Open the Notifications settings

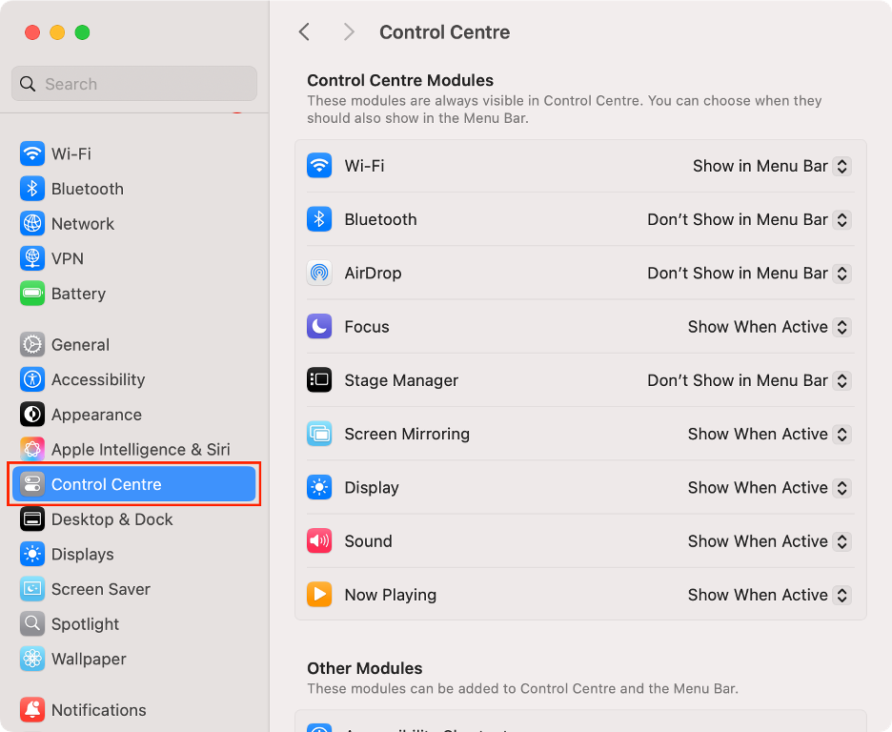tap(98, 710)
